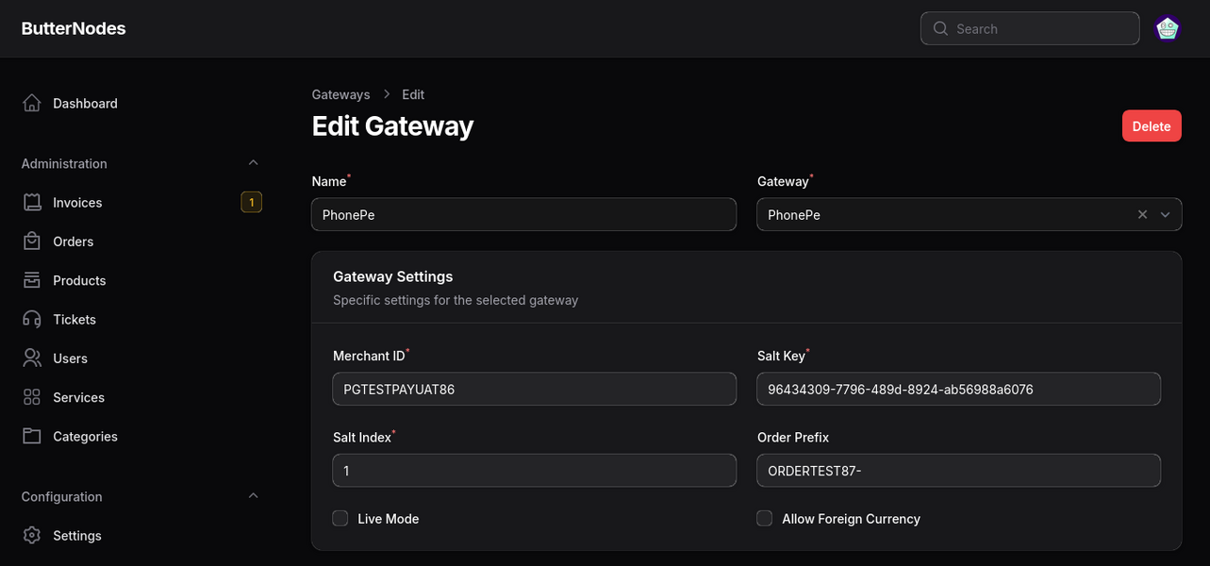Clear the PhonePe gateway selection
Screen dimensions: 1210x566
click(1142, 214)
